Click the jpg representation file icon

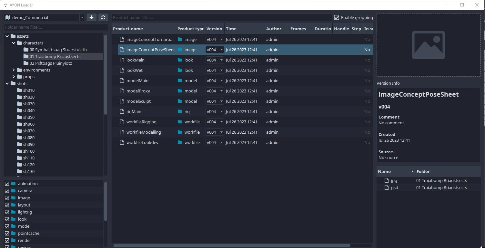point(386,180)
